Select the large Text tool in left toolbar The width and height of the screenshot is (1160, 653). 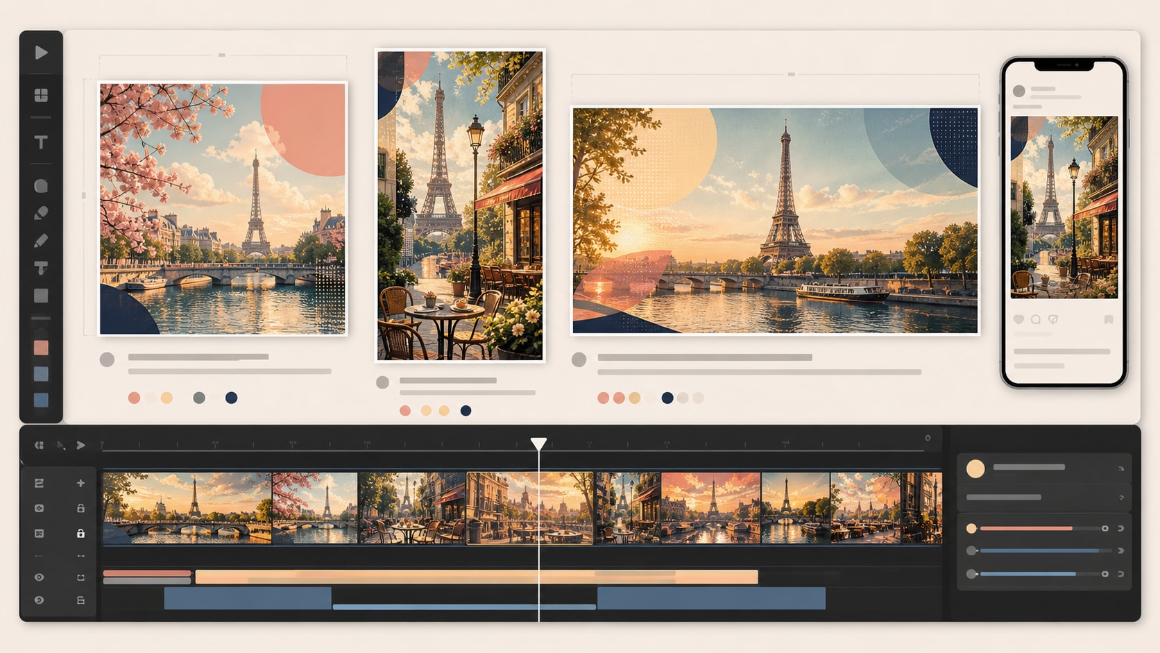(x=41, y=142)
